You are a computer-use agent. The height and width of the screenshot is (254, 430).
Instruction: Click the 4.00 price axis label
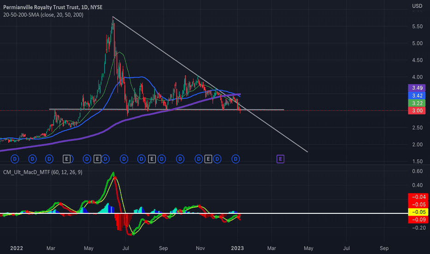[x=417, y=77]
